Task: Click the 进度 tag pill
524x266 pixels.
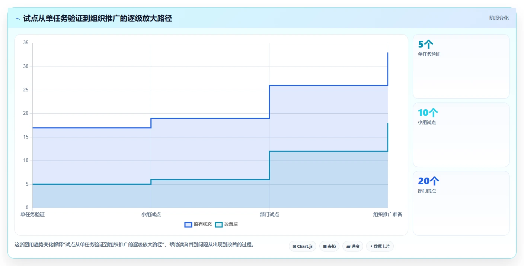Action: tap(353, 246)
